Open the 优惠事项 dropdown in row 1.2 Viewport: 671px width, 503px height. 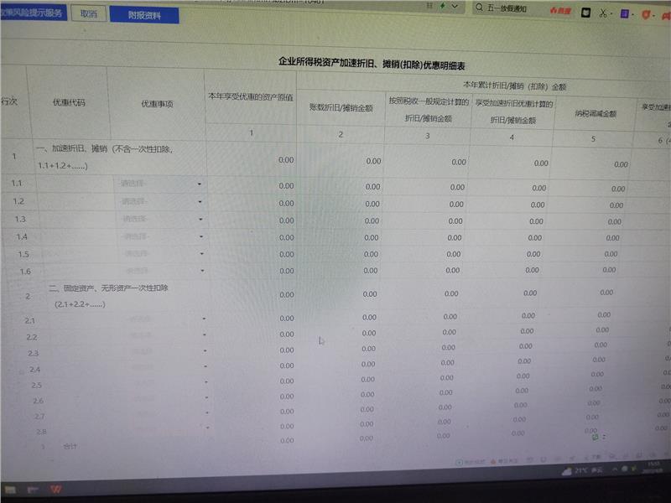point(159,201)
